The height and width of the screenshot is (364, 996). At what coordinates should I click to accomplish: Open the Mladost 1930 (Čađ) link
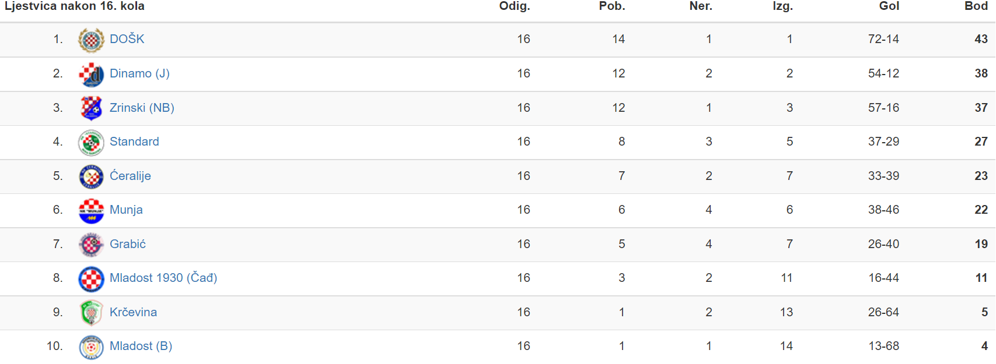pos(163,278)
